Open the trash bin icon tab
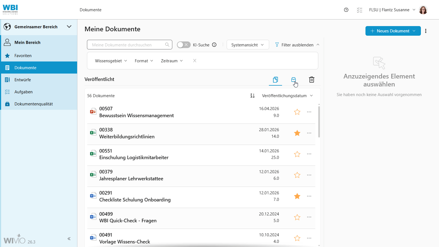439x247 pixels. pos(312,80)
